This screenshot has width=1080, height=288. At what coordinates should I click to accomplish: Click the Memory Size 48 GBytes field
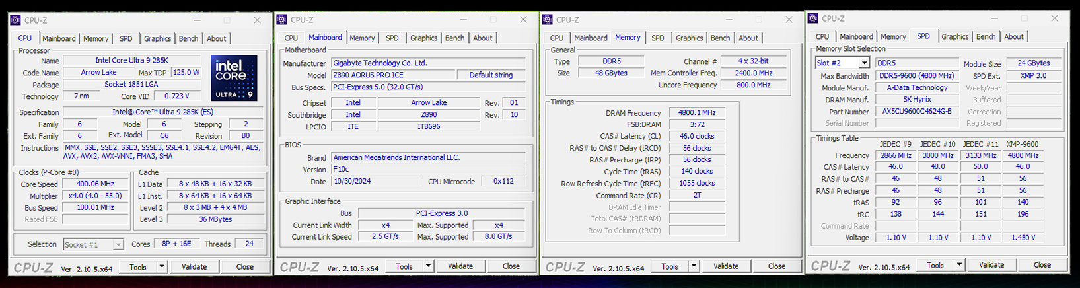[611, 73]
